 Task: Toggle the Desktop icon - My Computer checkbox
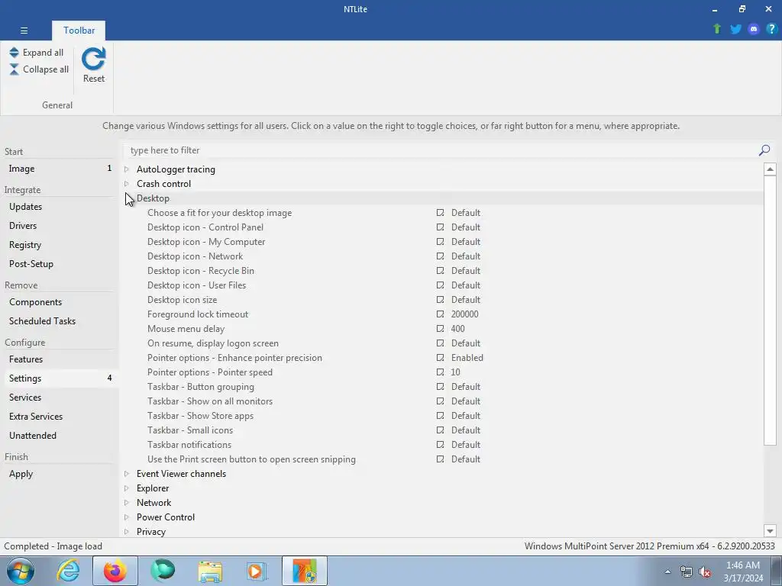(440, 242)
